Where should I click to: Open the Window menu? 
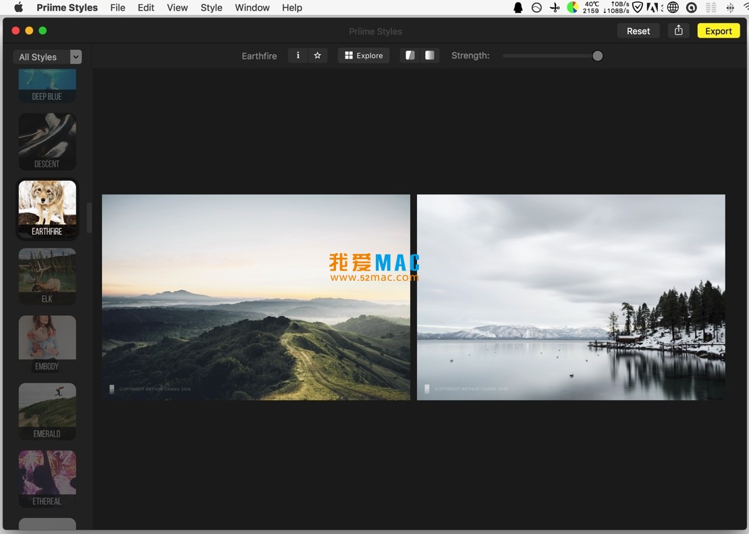click(x=252, y=7)
